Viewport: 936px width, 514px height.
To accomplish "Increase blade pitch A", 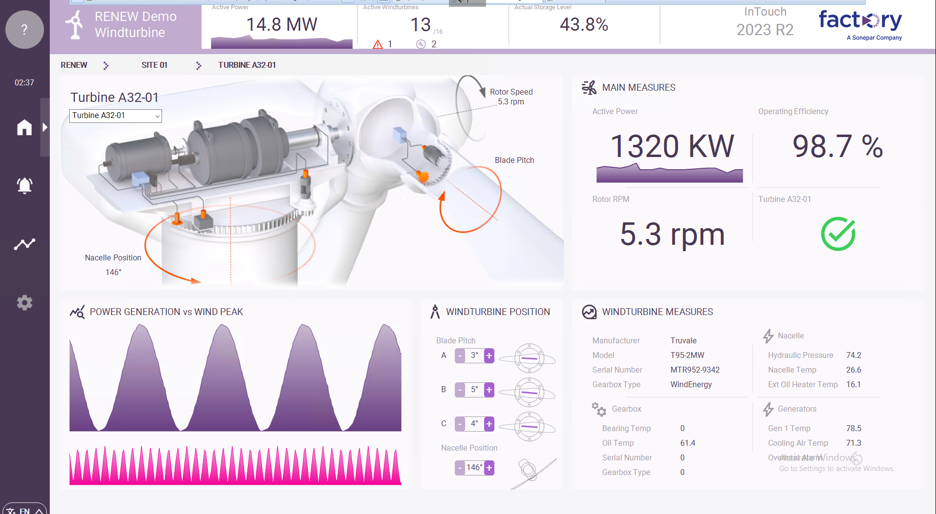I will point(489,356).
